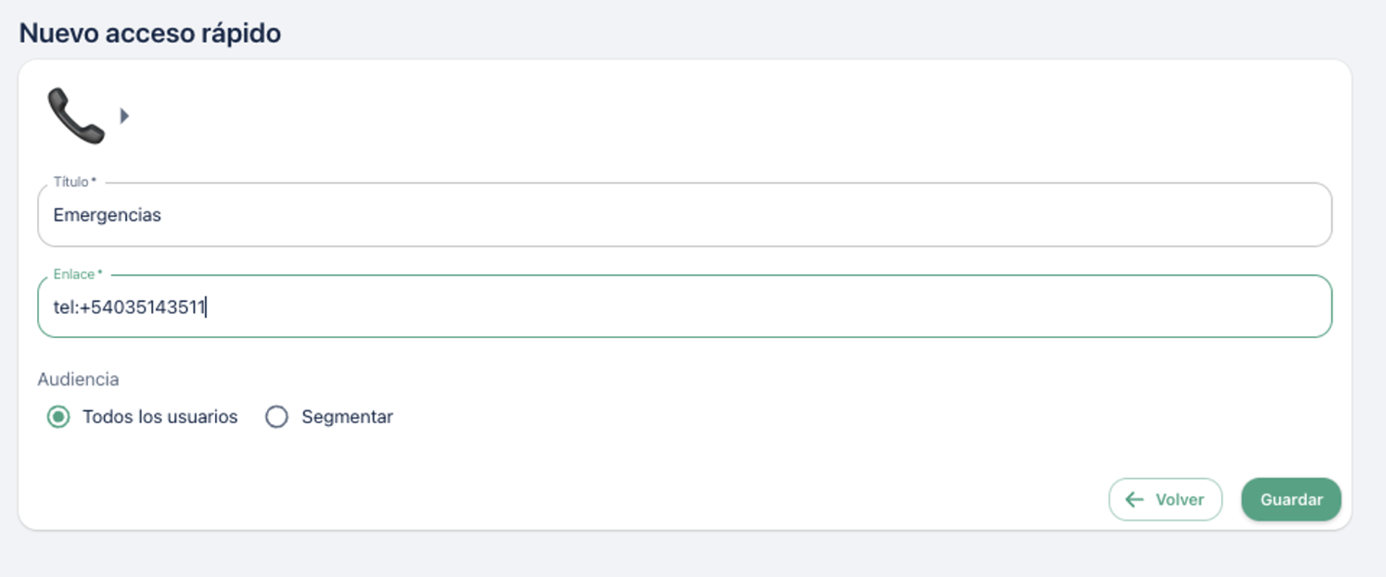
Task: Click into the Enlace input field
Action: (684, 307)
